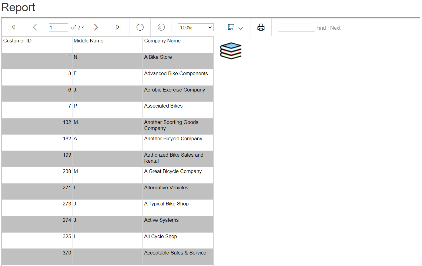Click the back to parent report icon
The image size is (422, 266).
pos(161,27)
